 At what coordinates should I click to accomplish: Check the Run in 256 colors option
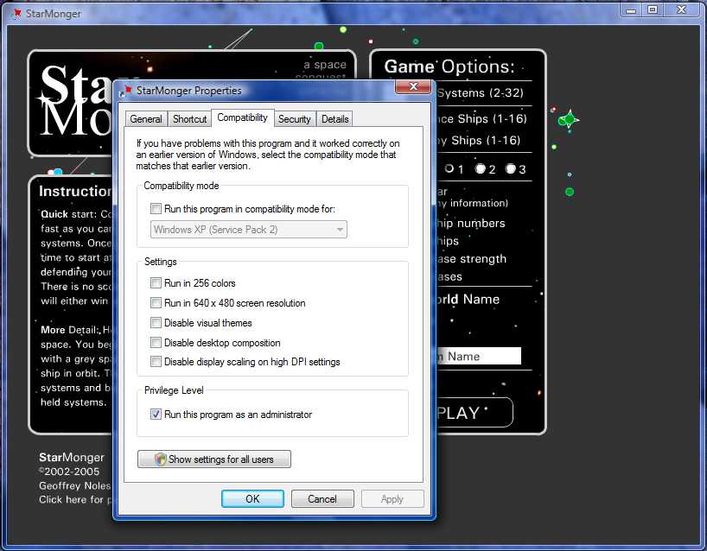156,283
